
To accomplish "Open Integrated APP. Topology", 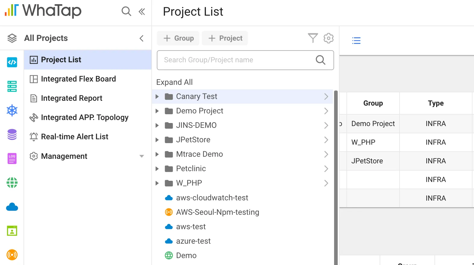I will (x=88, y=117).
